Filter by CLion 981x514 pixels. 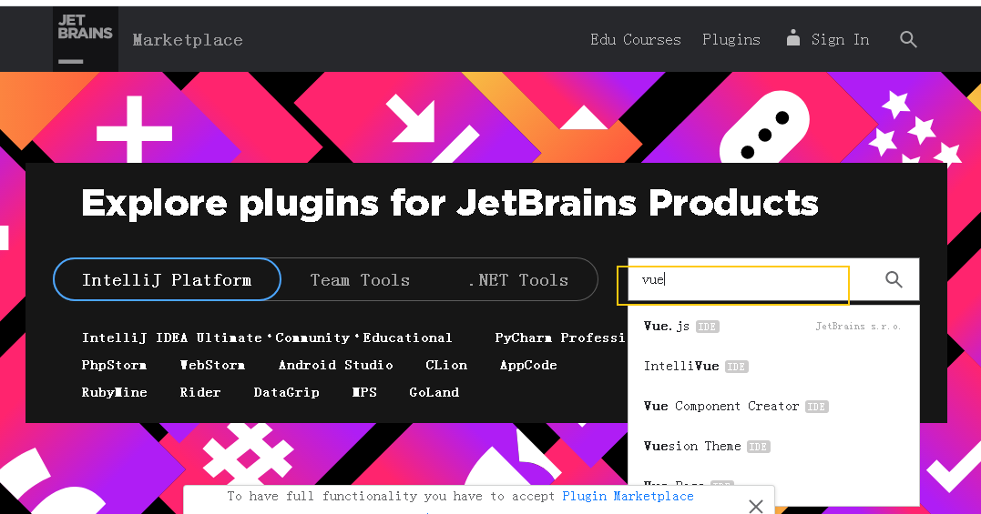pos(446,366)
